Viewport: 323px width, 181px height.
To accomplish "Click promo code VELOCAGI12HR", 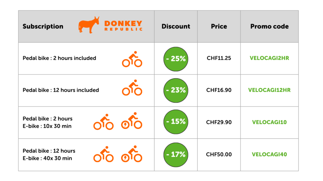I will coord(269,90).
